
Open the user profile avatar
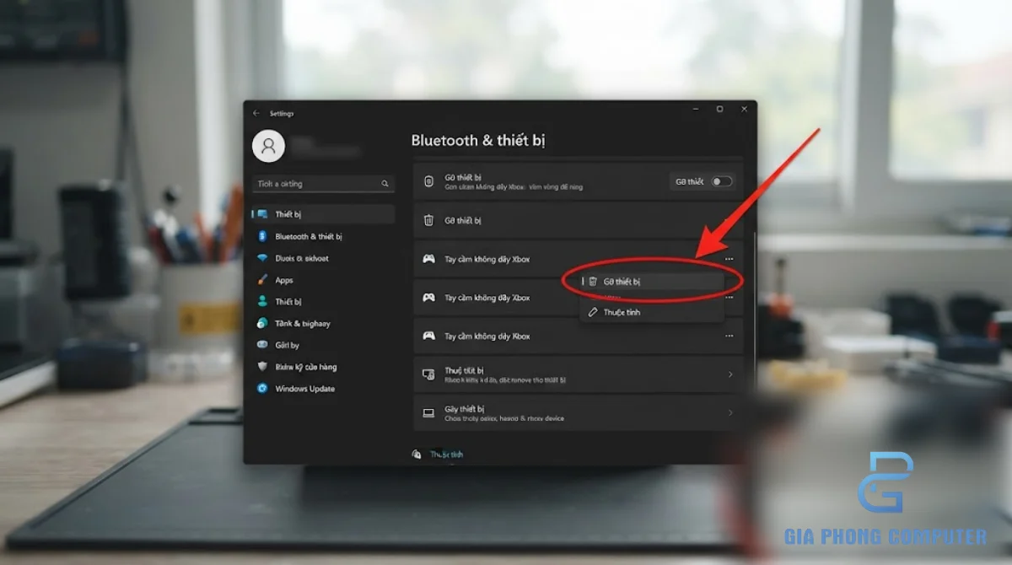[x=268, y=146]
